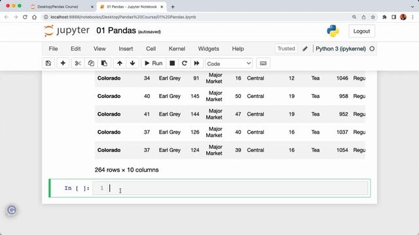Click the Jupyter logo
The height and width of the screenshot is (235, 419).
click(67, 31)
